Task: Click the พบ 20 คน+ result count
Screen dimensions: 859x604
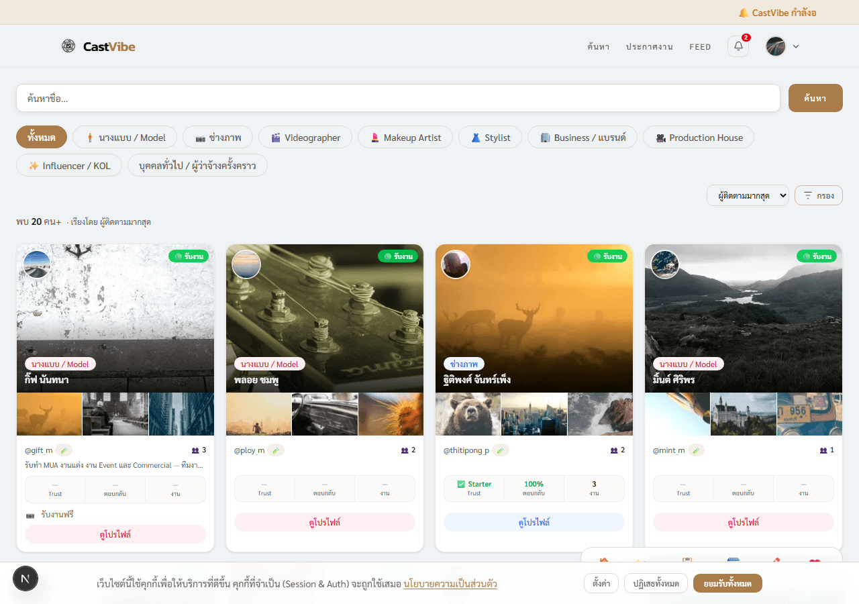Action: [x=39, y=221]
